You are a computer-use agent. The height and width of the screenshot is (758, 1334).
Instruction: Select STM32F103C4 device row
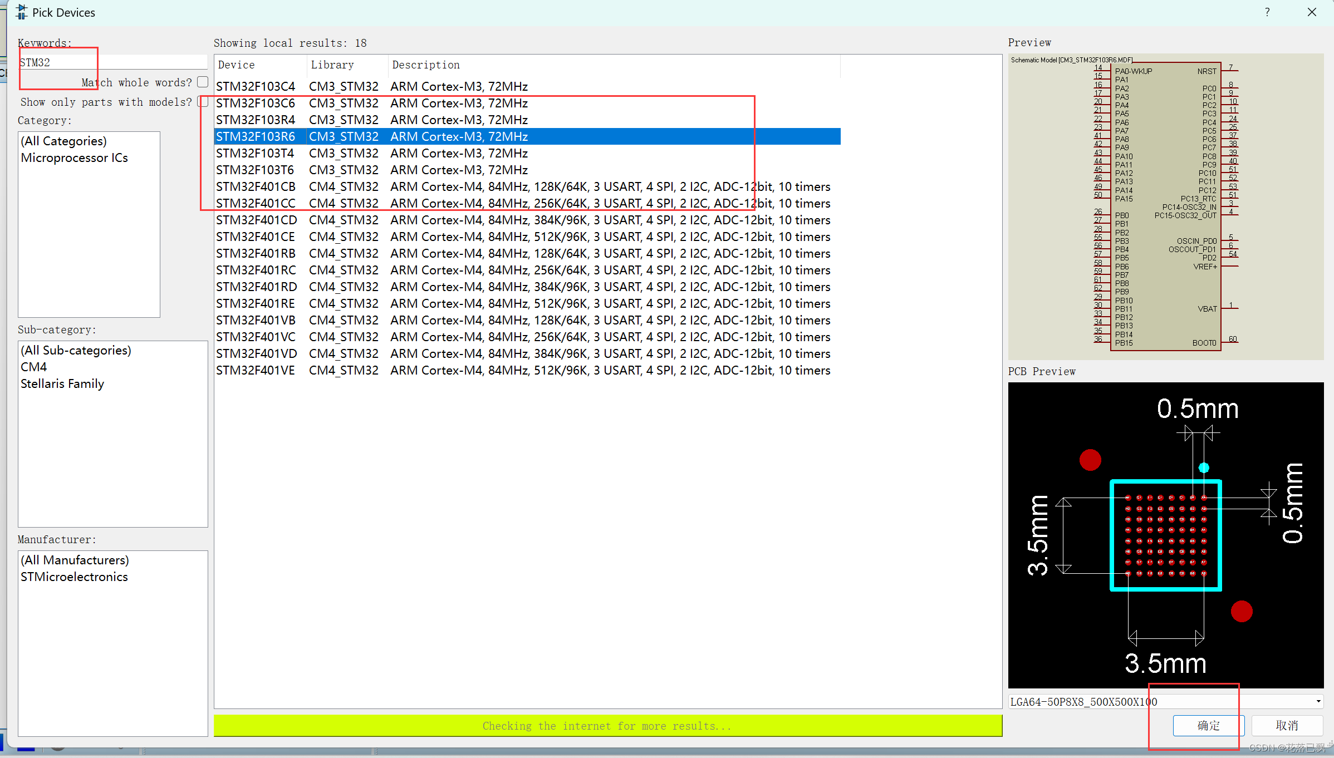click(x=256, y=87)
